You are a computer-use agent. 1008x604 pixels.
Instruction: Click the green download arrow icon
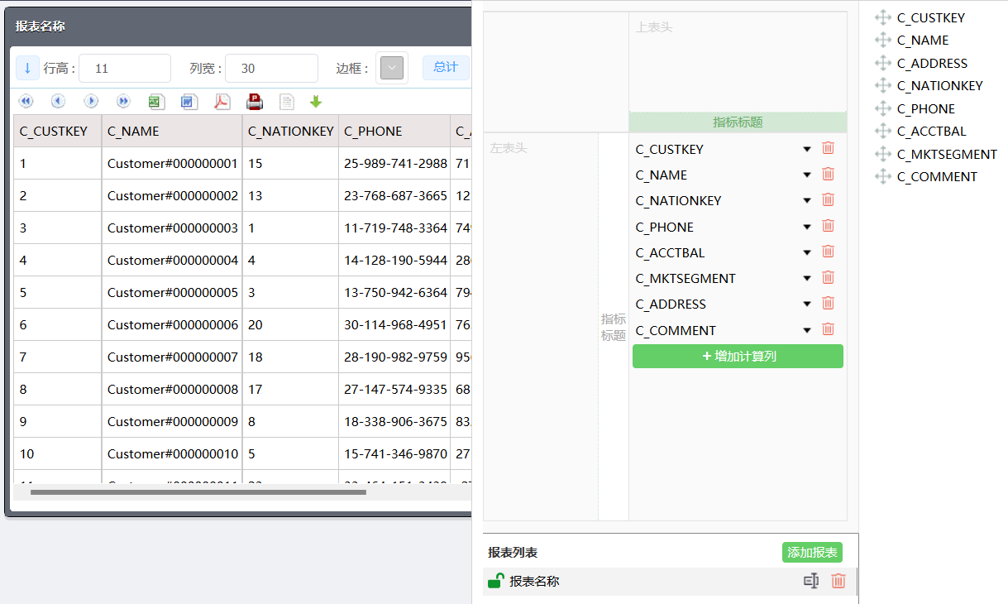(x=315, y=102)
